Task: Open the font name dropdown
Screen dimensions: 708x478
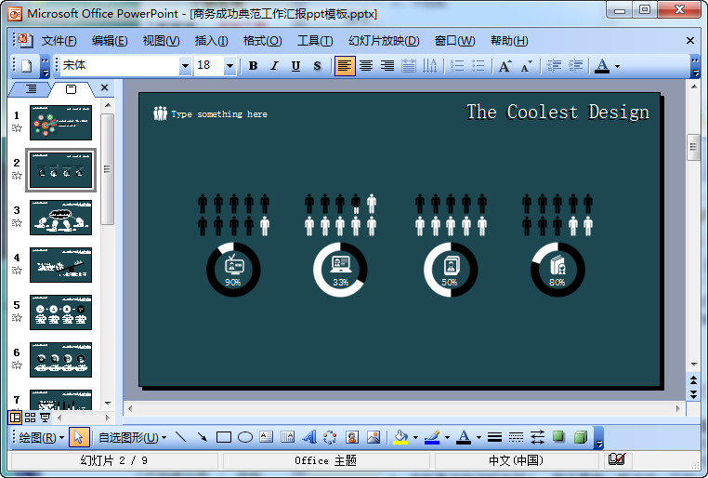Action: click(185, 66)
